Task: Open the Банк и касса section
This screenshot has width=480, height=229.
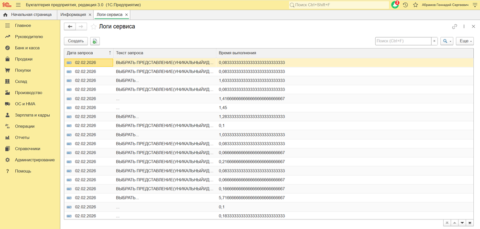Action: tap(27, 48)
